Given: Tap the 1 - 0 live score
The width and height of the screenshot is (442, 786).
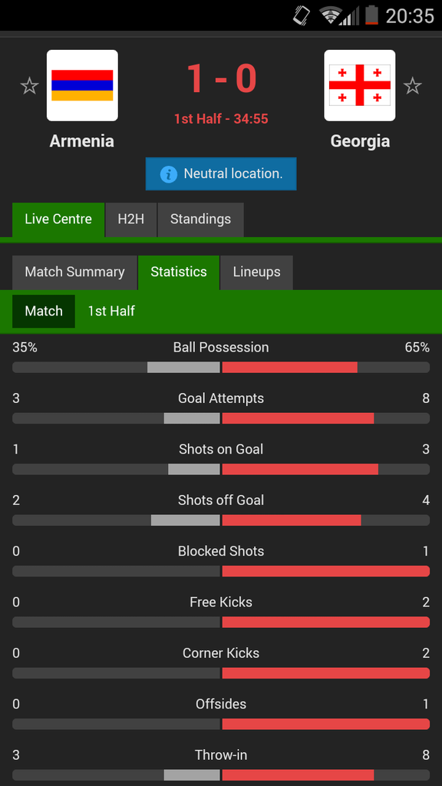Looking at the screenshot, I should point(221,79).
